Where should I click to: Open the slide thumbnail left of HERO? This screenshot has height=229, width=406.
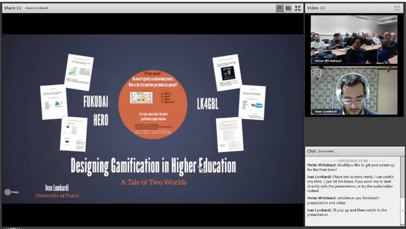[53, 102]
